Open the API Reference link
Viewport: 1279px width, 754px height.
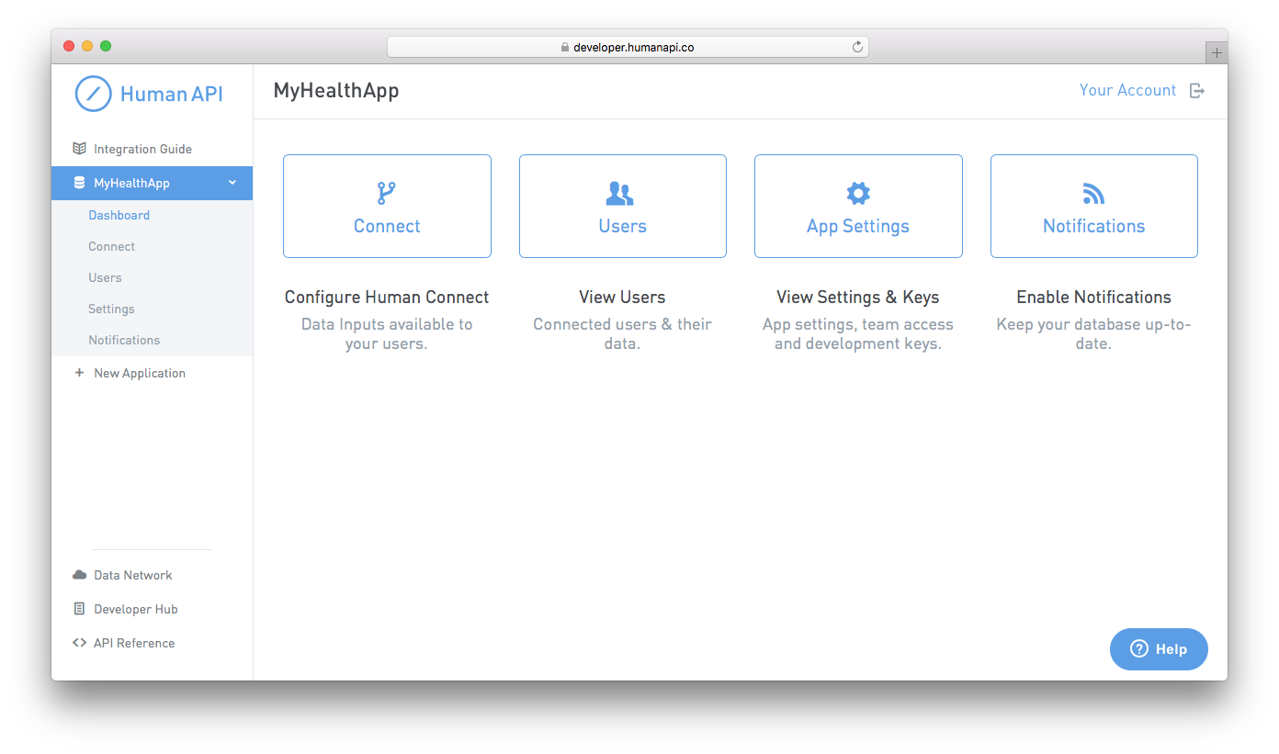[x=134, y=643]
